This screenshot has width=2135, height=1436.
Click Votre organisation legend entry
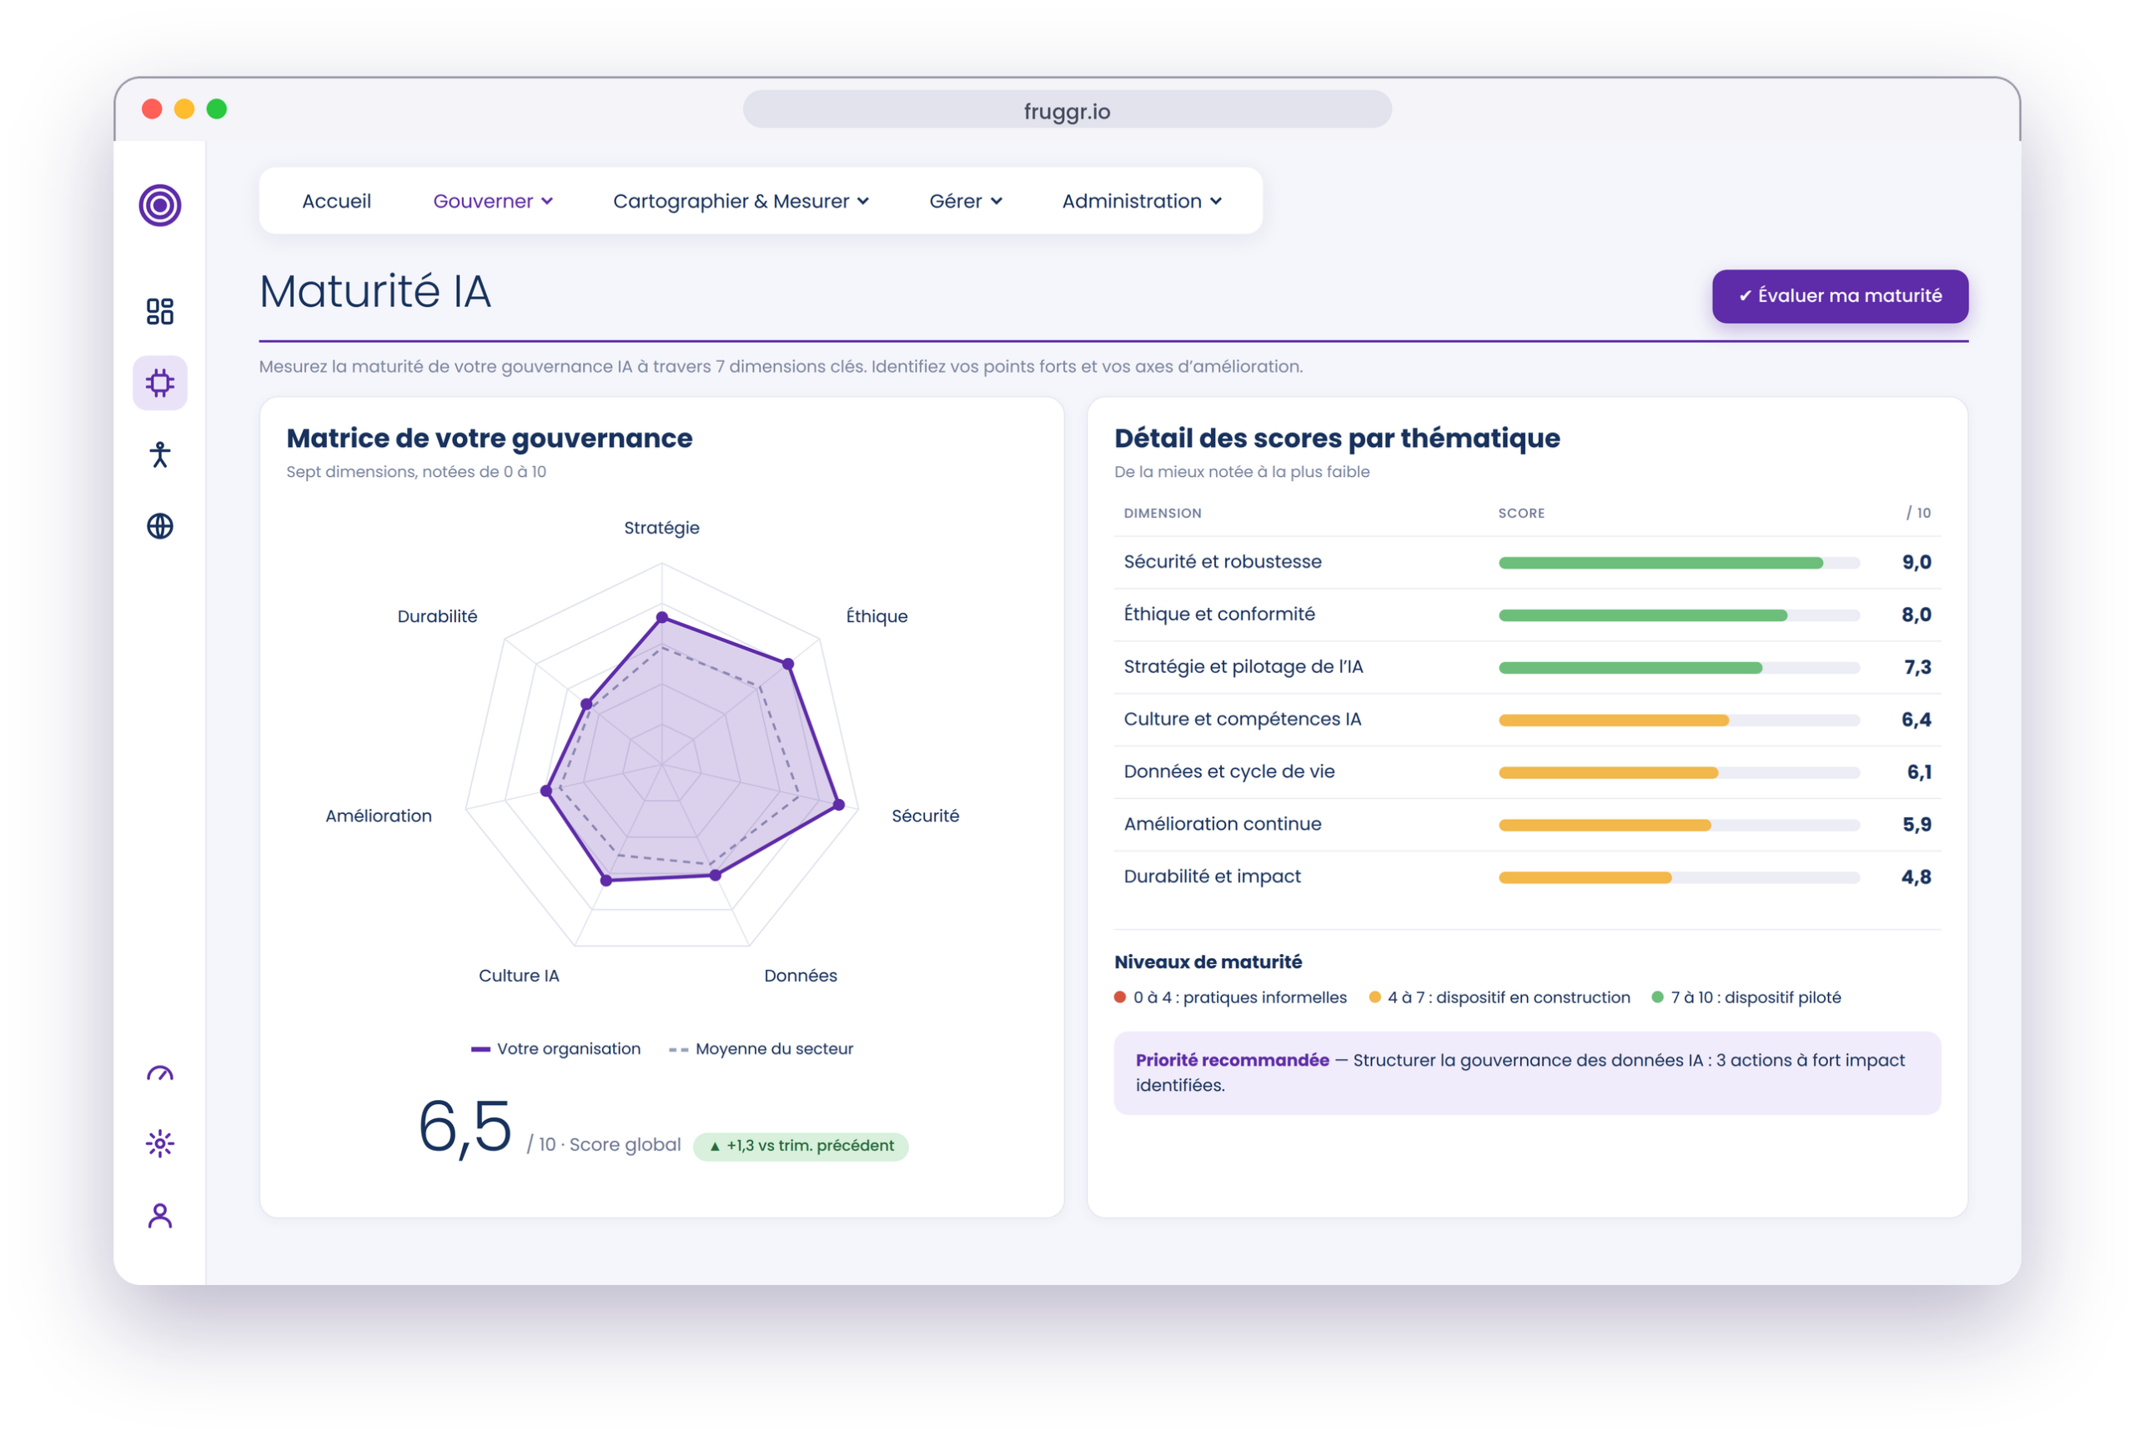click(555, 1048)
